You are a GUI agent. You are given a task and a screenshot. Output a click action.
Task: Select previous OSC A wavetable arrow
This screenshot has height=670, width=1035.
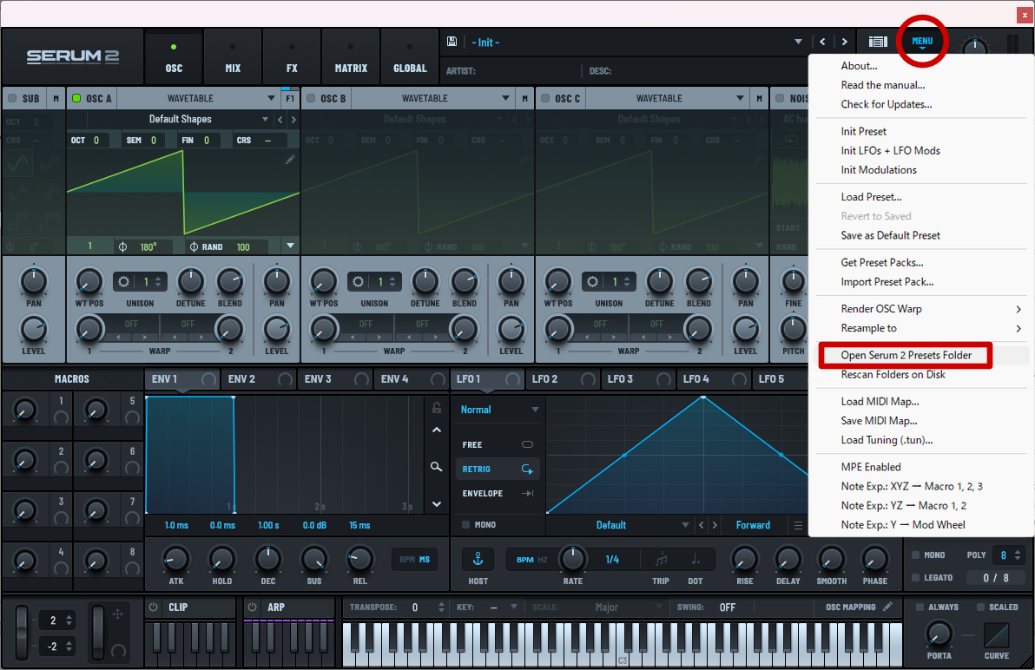280,120
